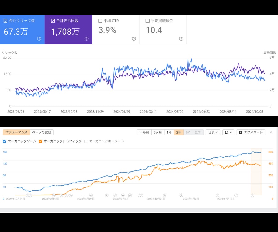This screenshot has width=278, height=232.
Task: Click the 'a' marker above 2023年5月27日
Action: (x=91, y=195)
